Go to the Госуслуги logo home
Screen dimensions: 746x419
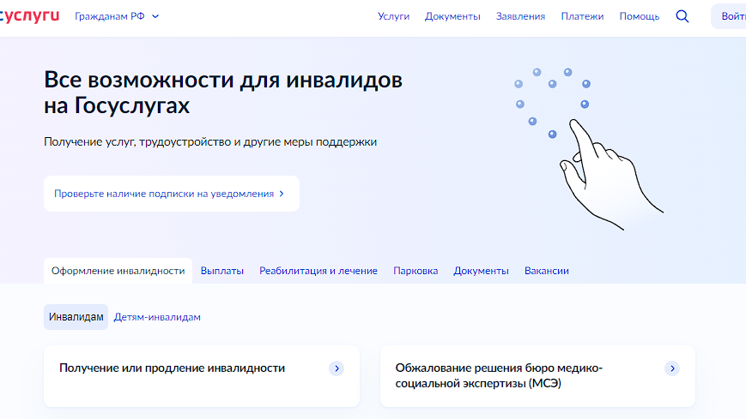point(29,16)
